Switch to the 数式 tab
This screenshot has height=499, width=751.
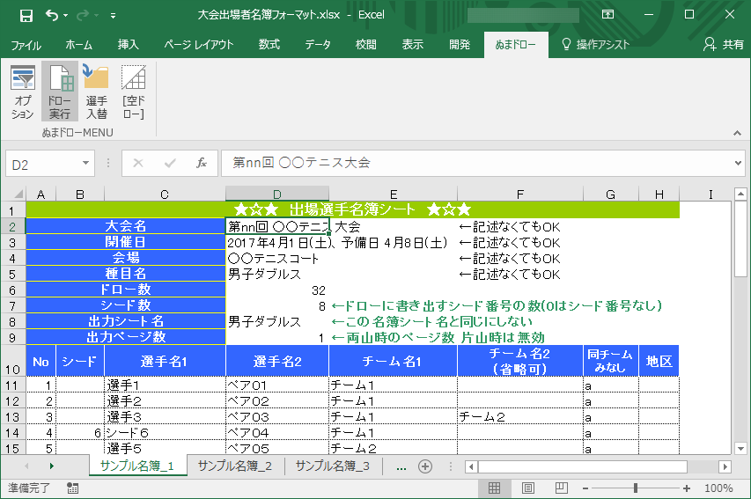point(269,45)
